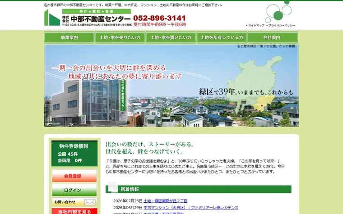The width and height of the screenshot is (343, 214).
Task: Open news link 土地：緑区潮見が丘２丁目
Action: click(x=165, y=201)
